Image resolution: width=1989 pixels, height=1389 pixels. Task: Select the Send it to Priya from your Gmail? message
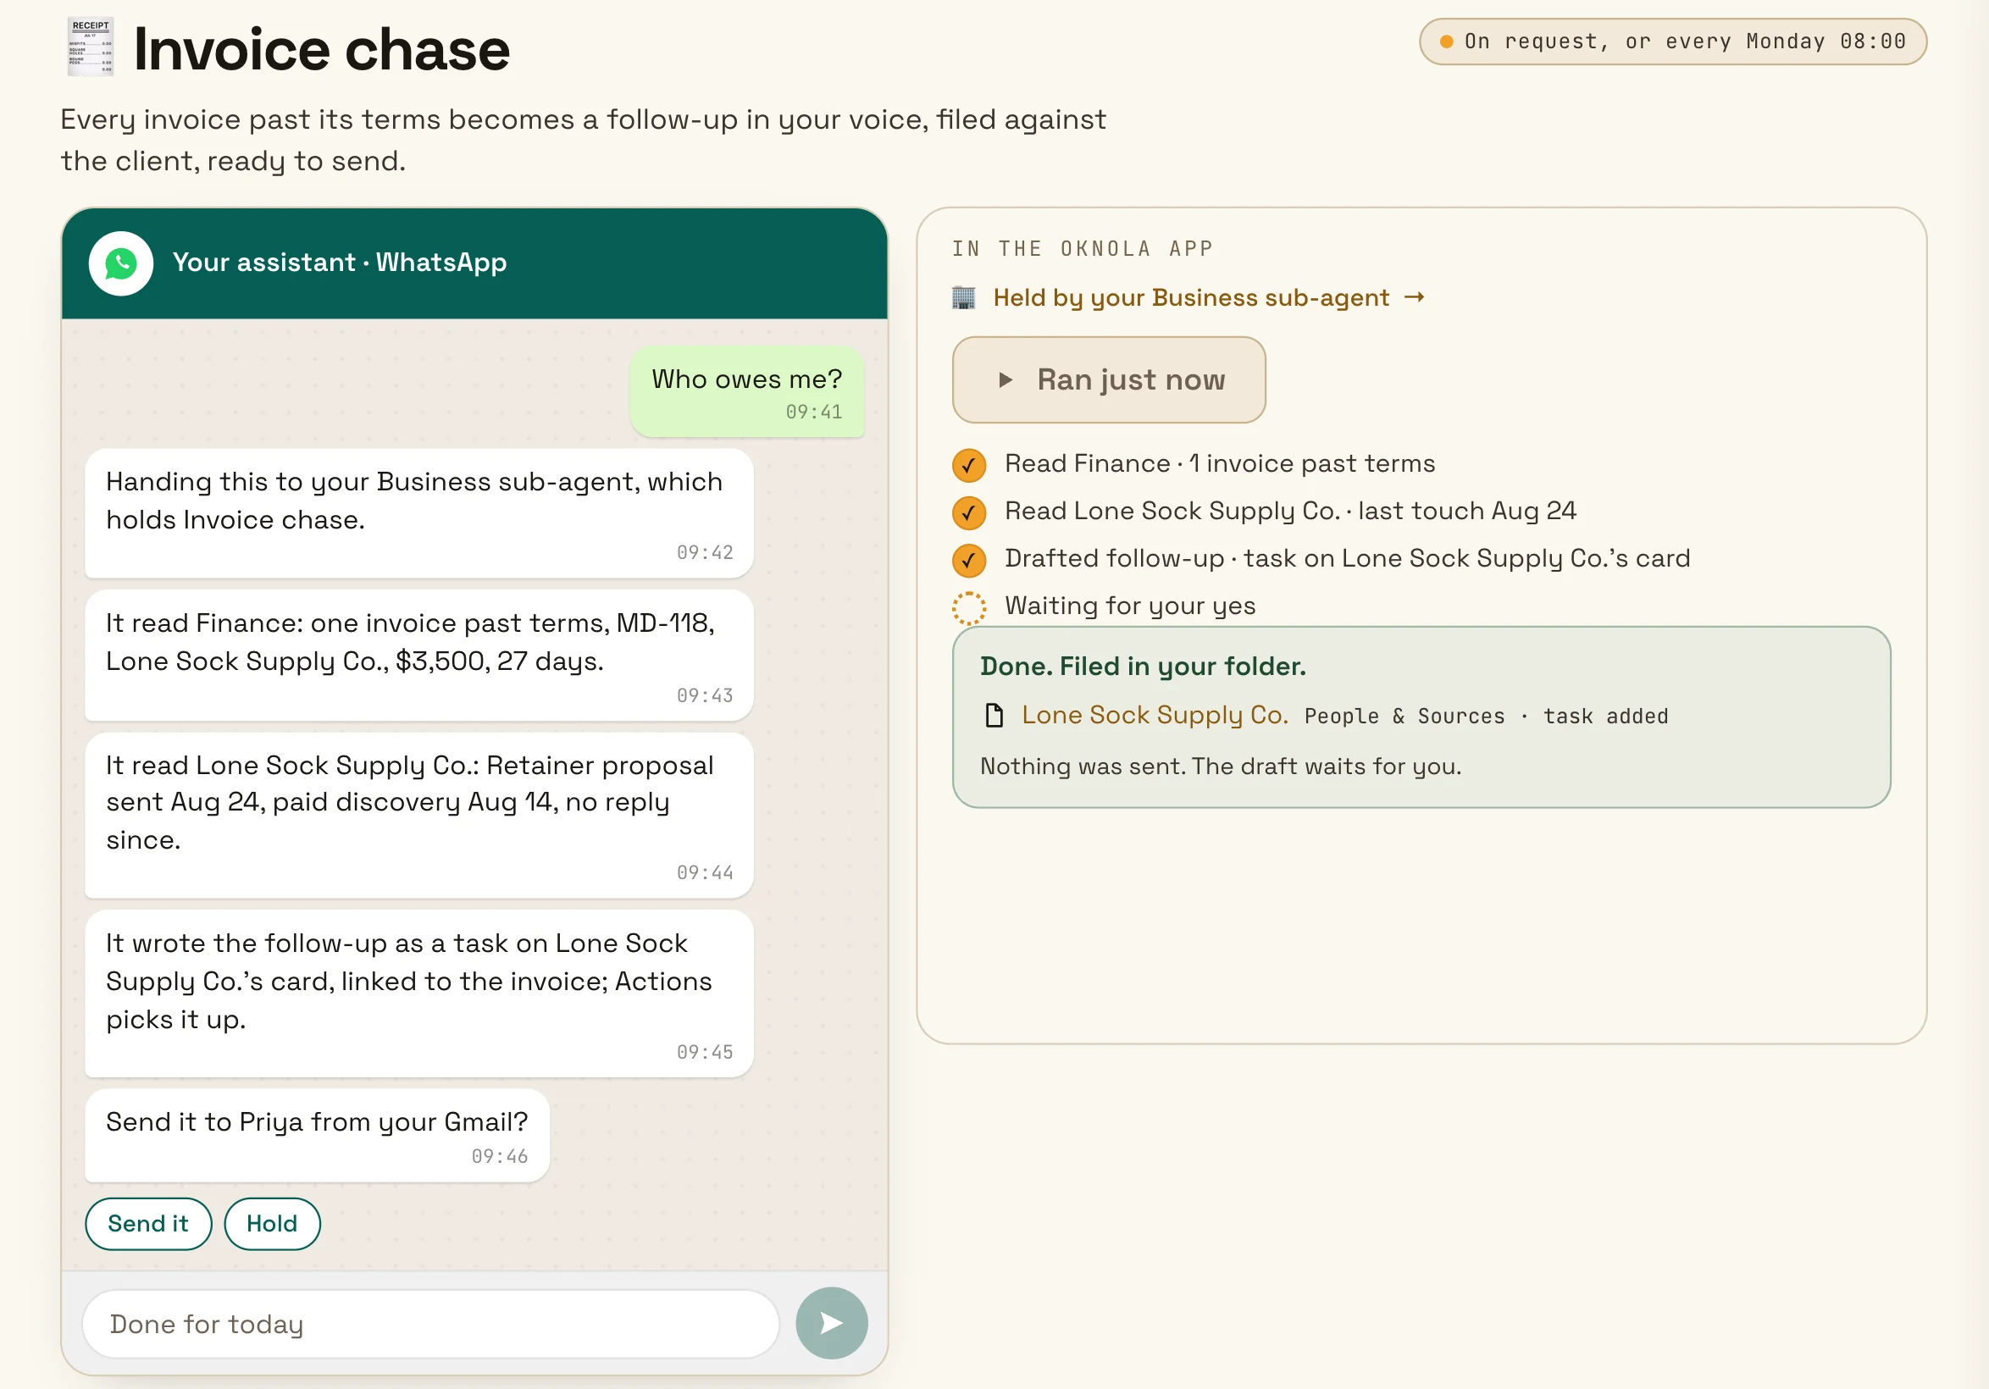tap(317, 1135)
